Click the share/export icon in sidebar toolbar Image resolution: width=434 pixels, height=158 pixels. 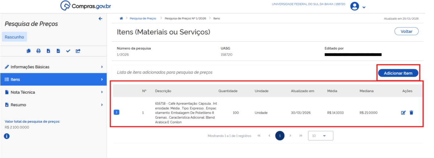pos(78,51)
